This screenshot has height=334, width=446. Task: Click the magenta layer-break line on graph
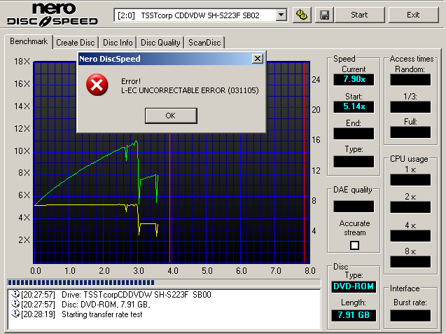point(170,198)
